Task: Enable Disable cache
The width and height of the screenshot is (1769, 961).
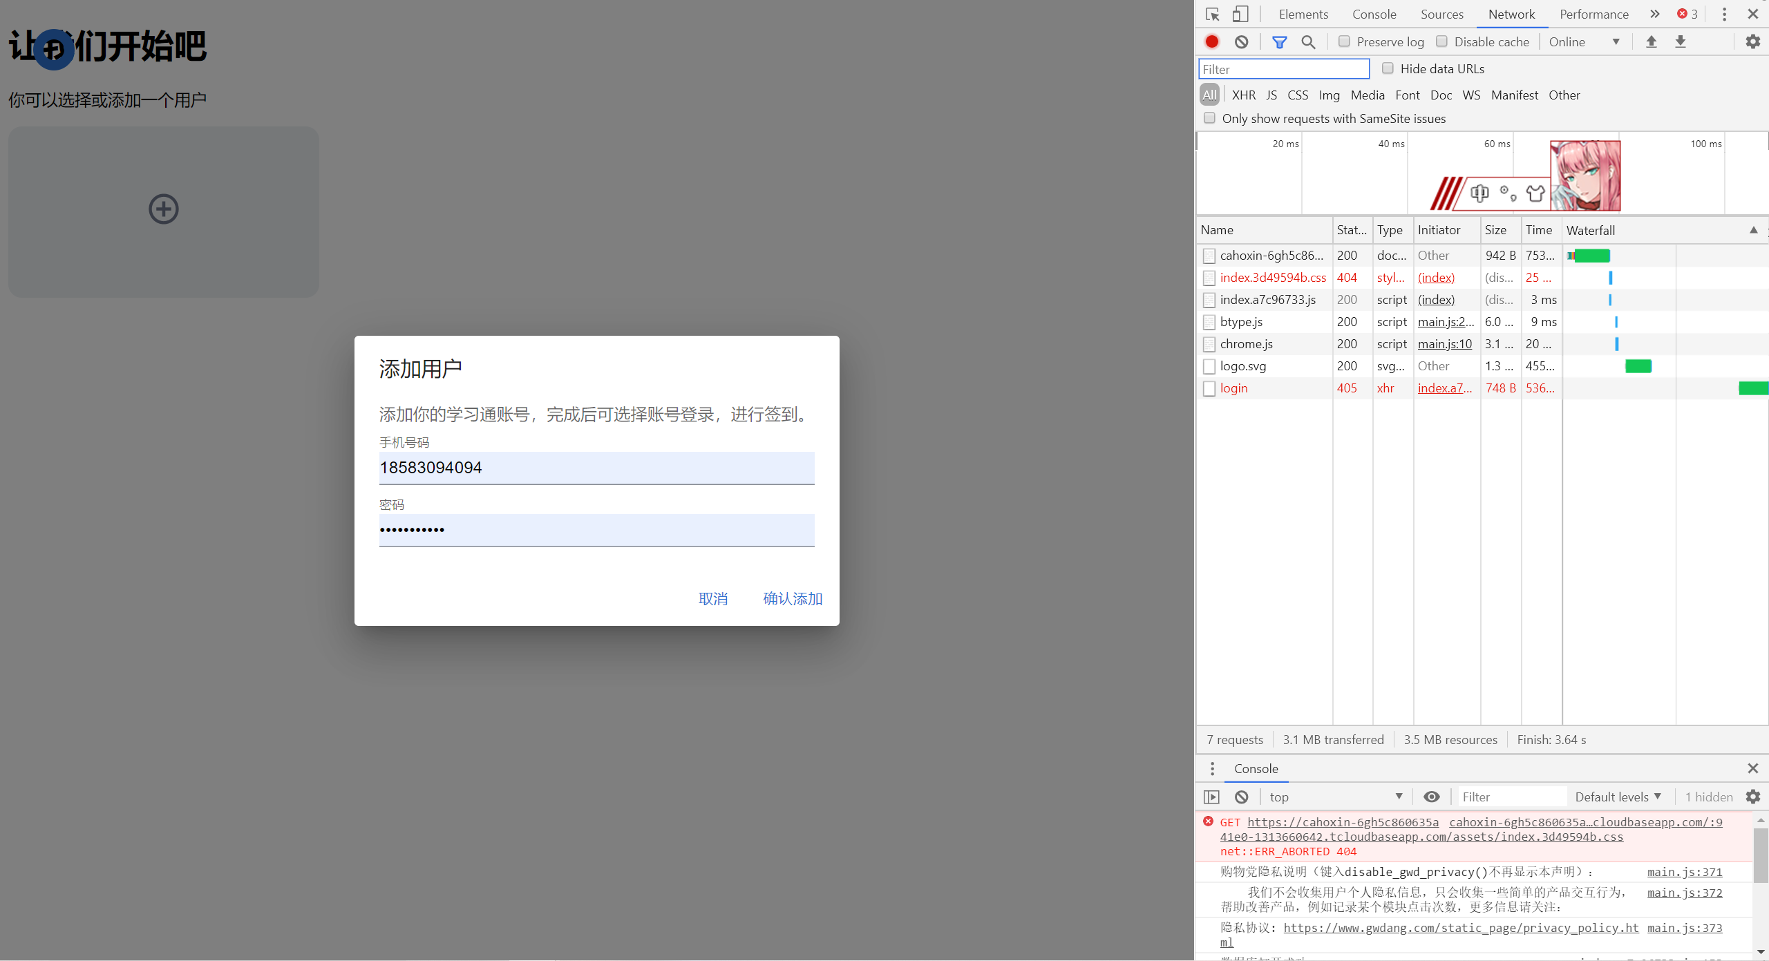Action: pyautogui.click(x=1441, y=41)
